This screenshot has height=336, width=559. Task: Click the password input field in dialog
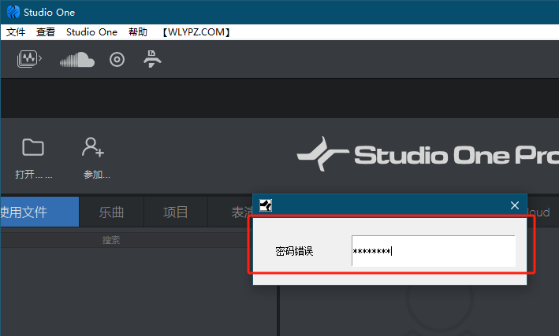coord(433,250)
